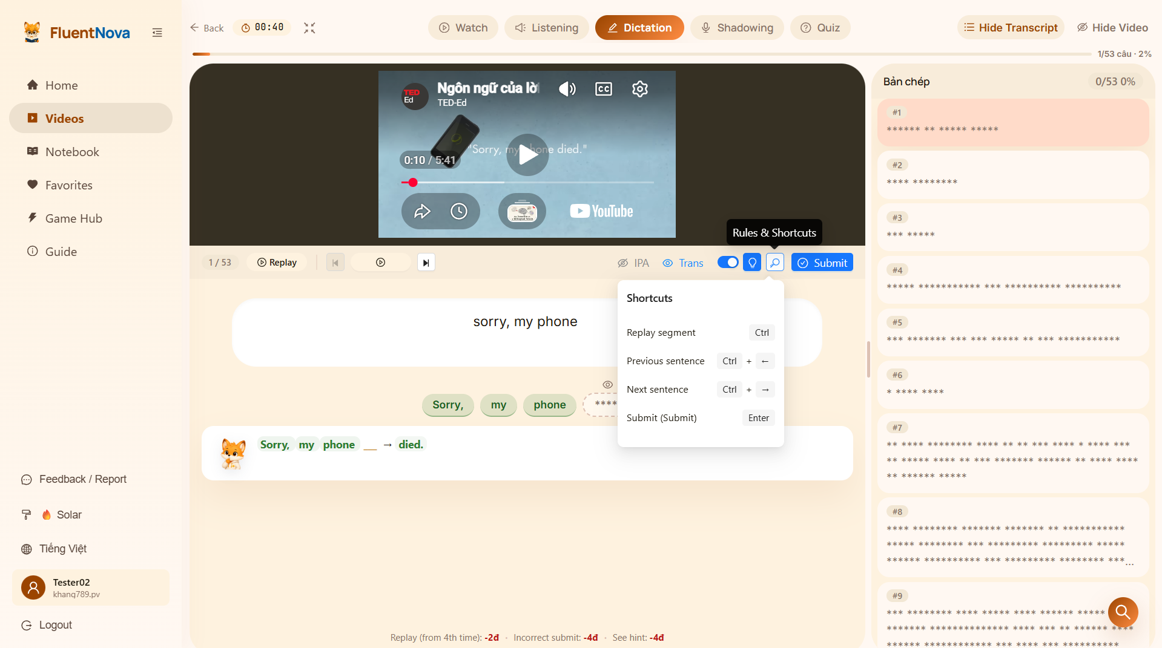Click the 'died.' hint word

click(x=411, y=445)
